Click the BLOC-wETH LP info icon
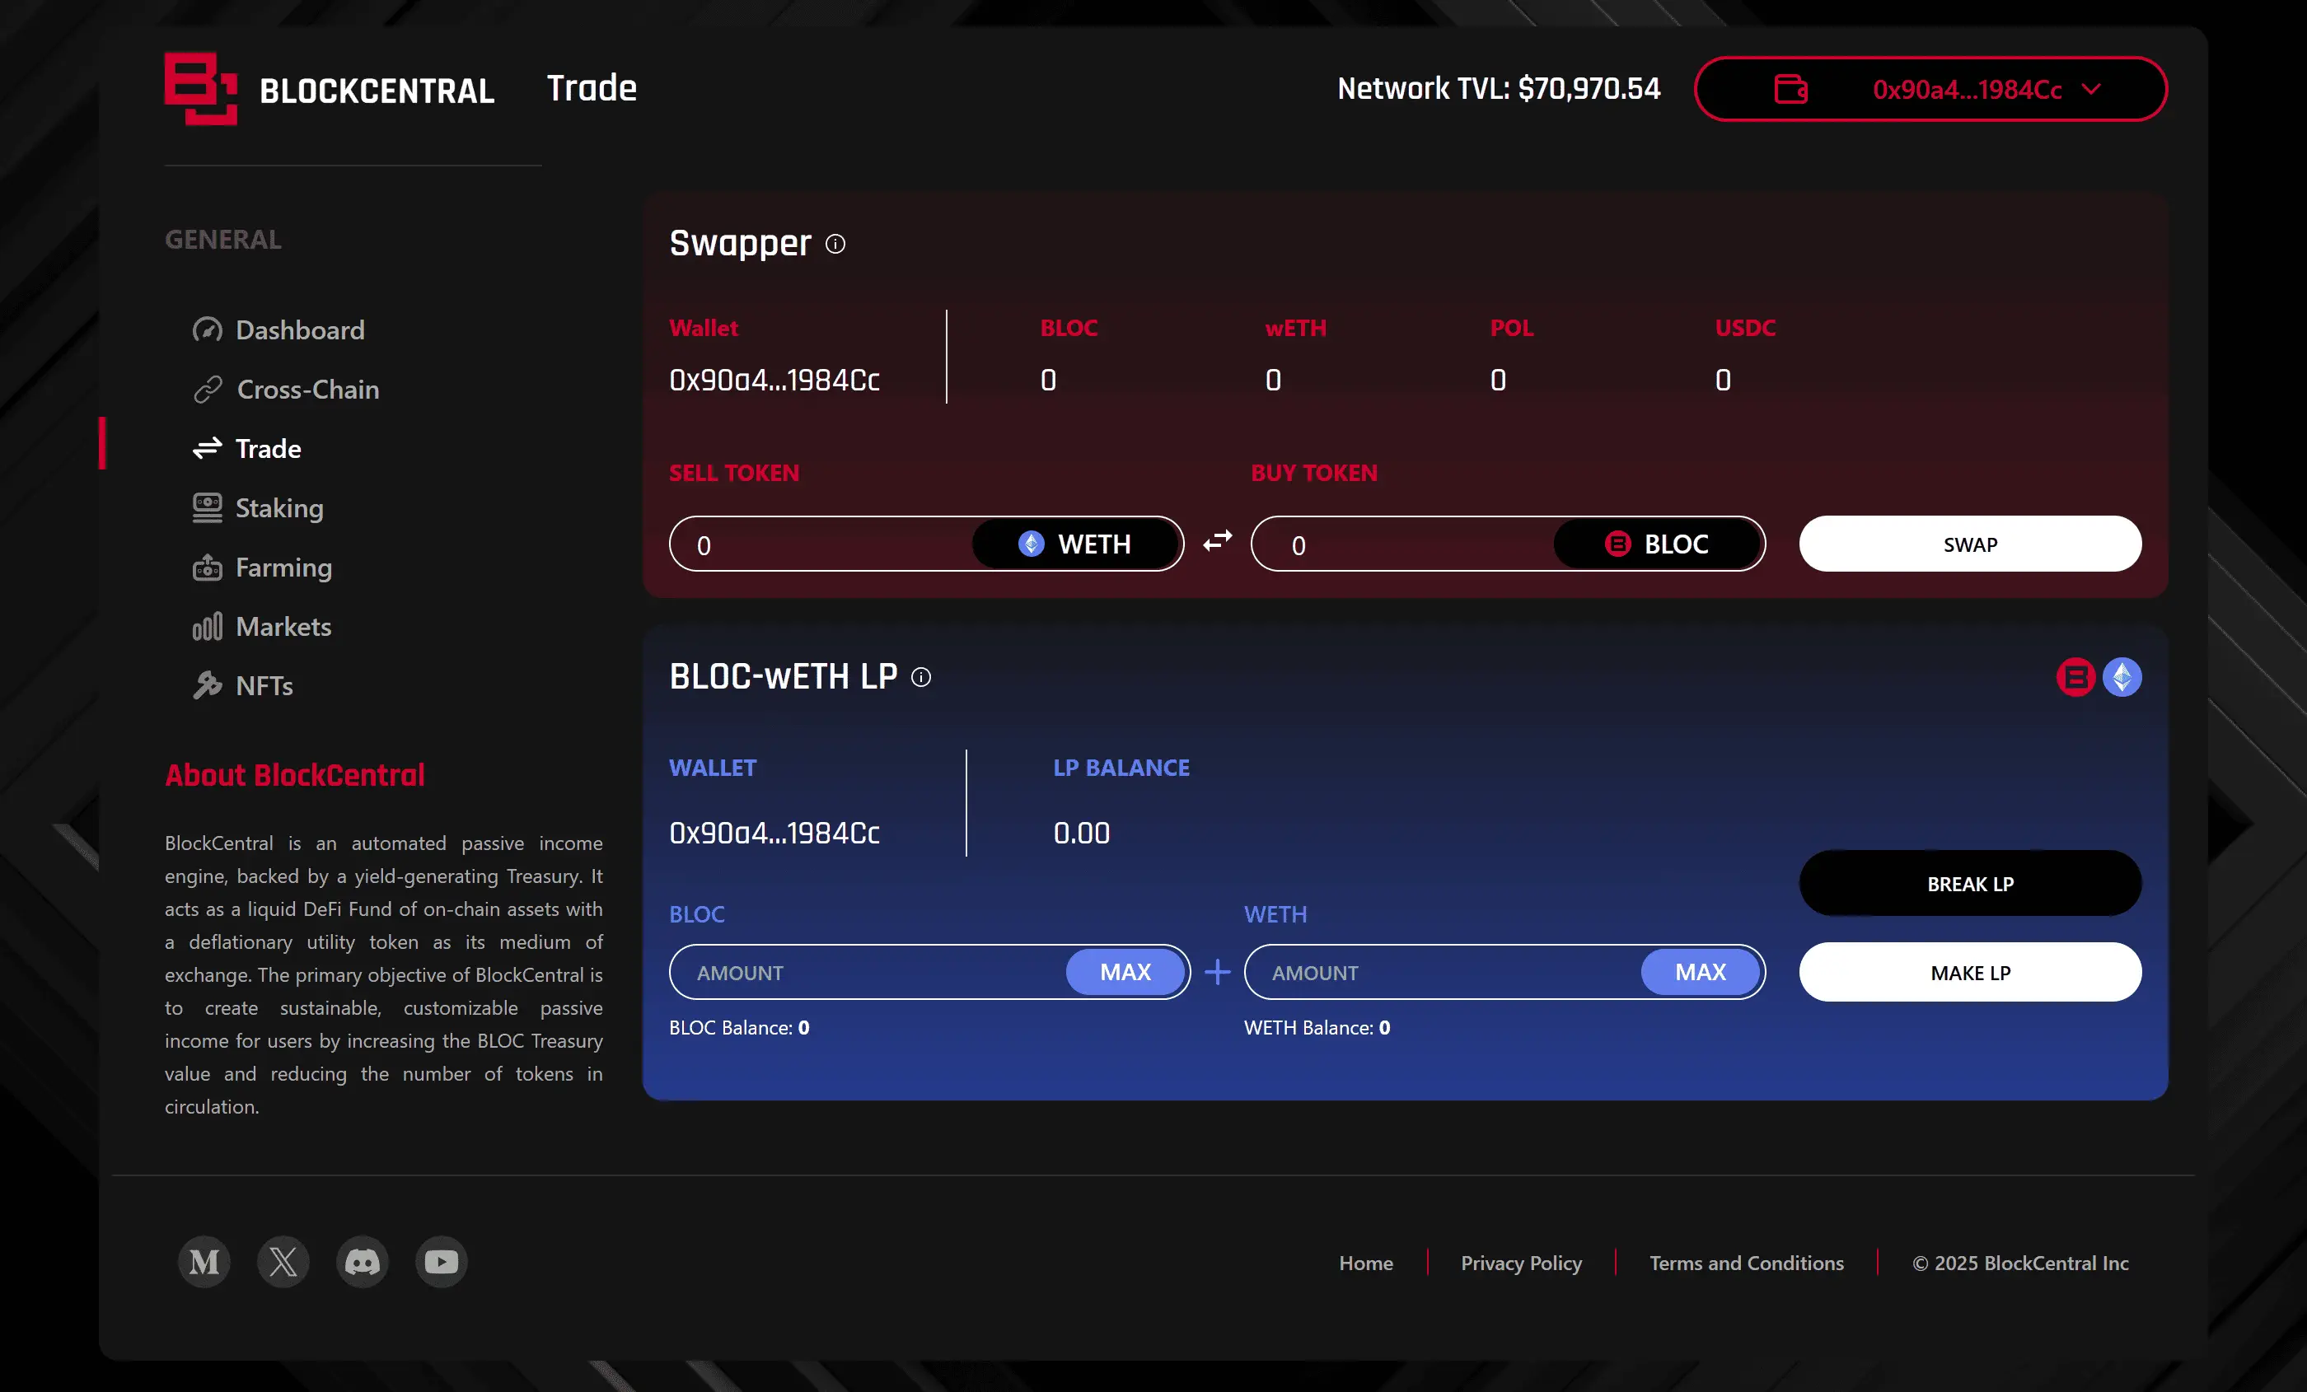This screenshot has height=1392, width=2307. click(x=920, y=678)
